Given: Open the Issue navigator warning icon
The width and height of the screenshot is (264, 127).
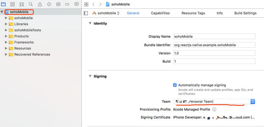Looking at the screenshot, I should [x=40, y=4].
